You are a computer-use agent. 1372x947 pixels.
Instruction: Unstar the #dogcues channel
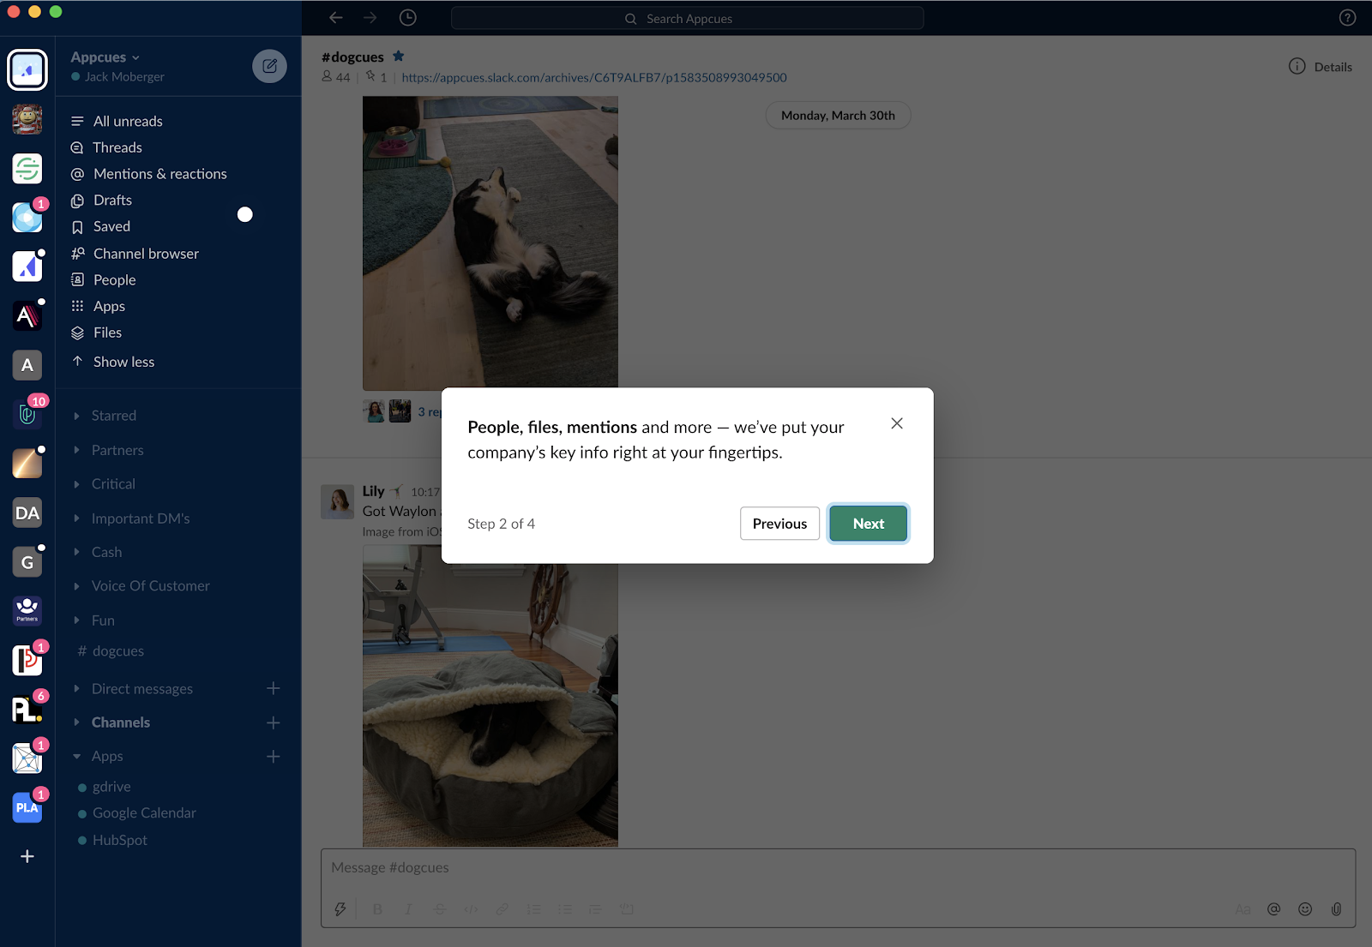tap(398, 56)
